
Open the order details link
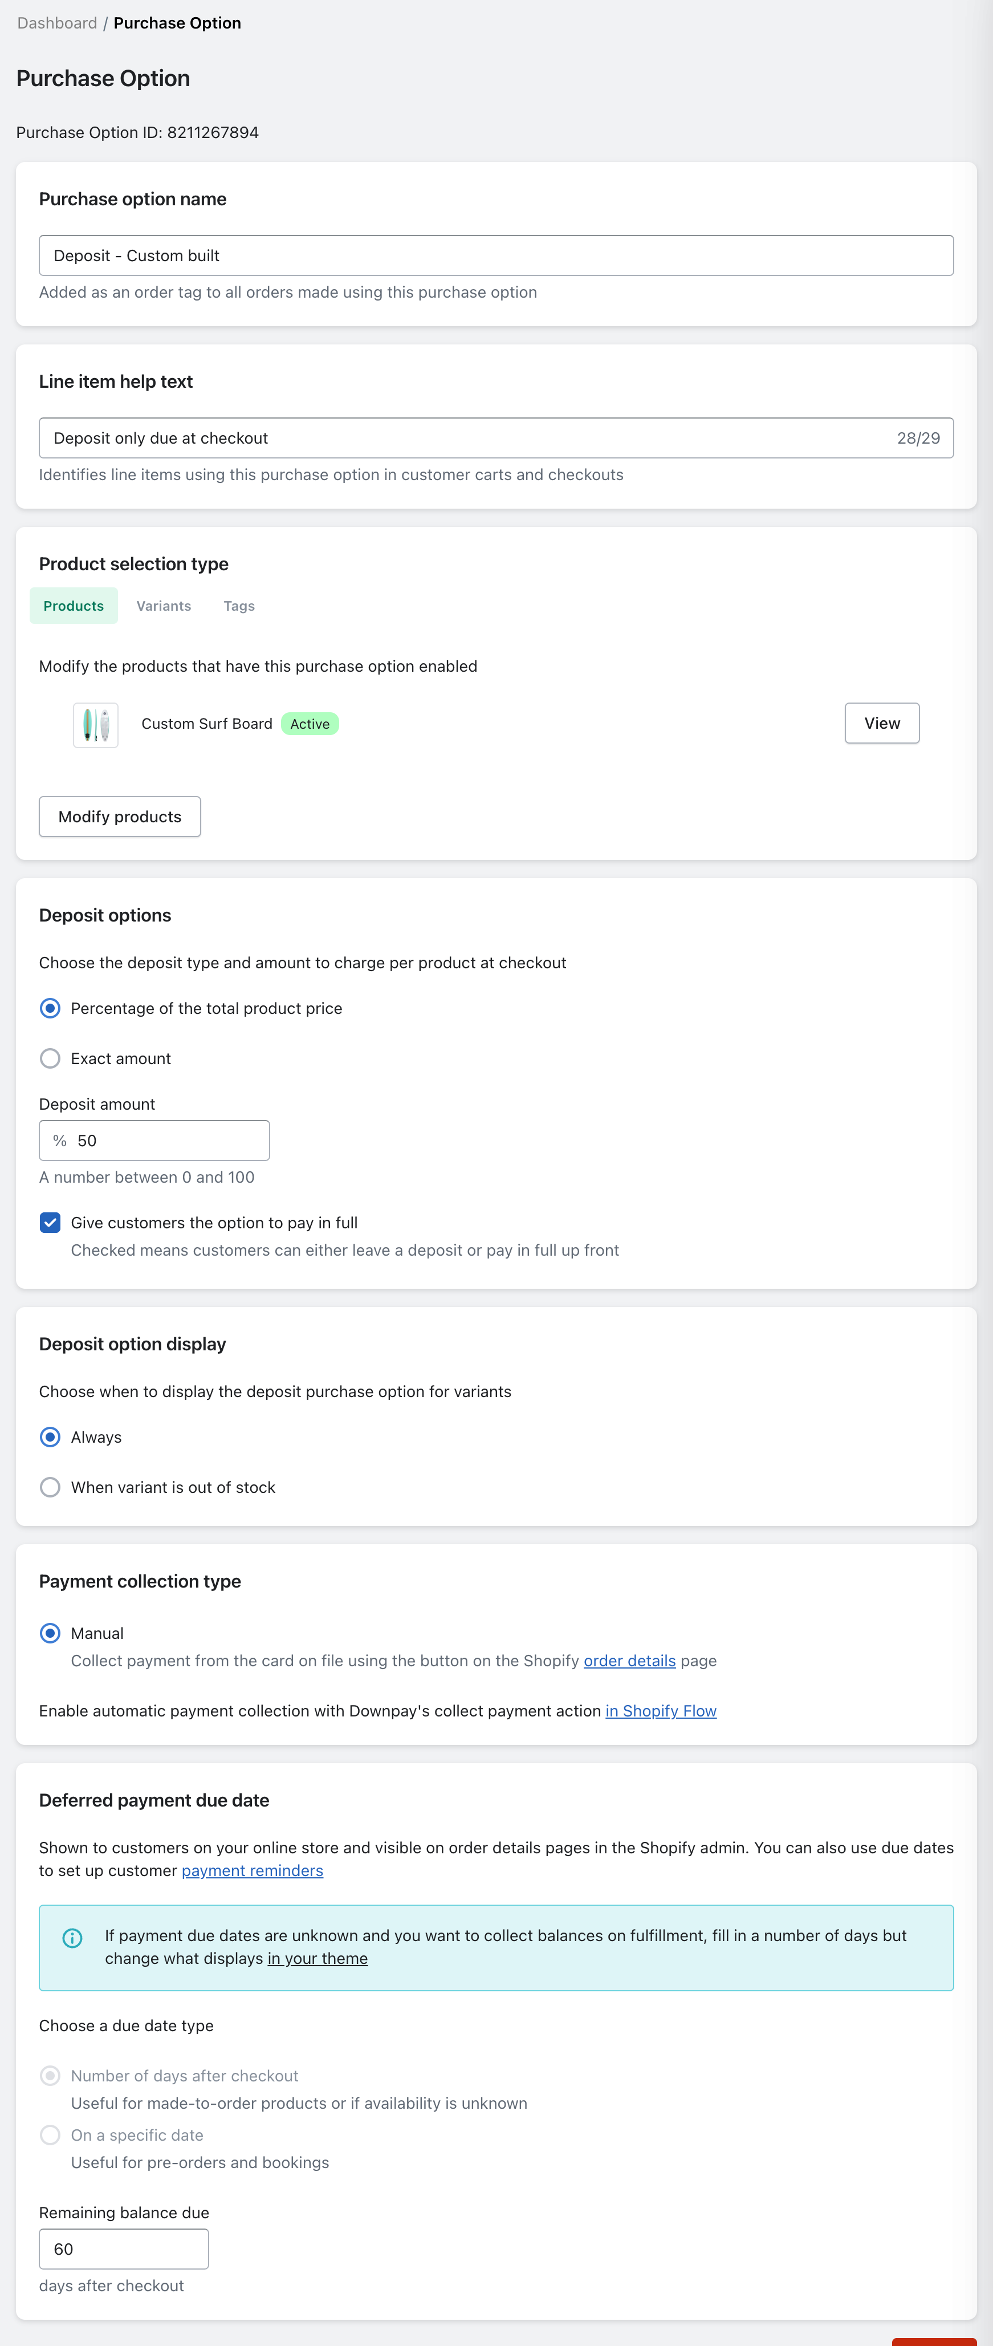pos(630,1660)
